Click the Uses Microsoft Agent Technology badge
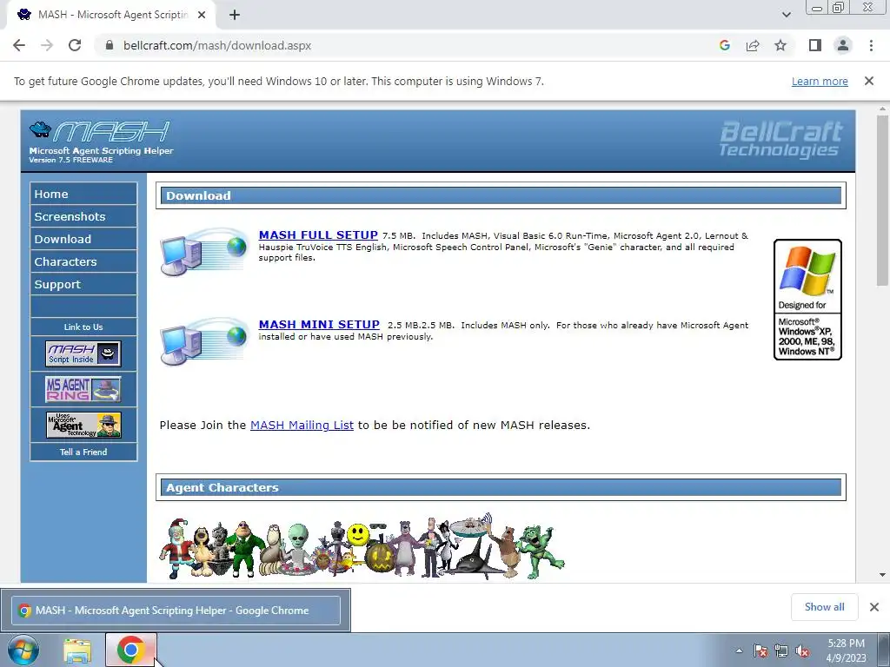 83,425
